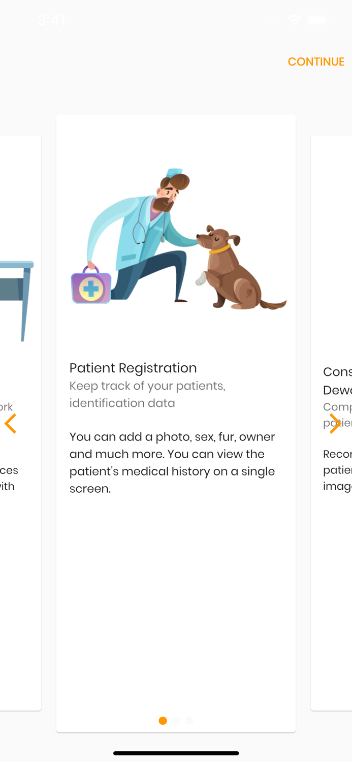Tap the battery status icon
Image resolution: width=352 pixels, height=762 pixels.
(317, 20)
